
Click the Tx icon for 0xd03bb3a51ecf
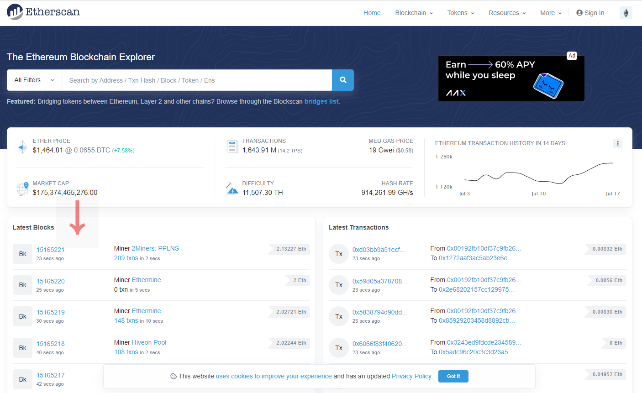tap(339, 254)
